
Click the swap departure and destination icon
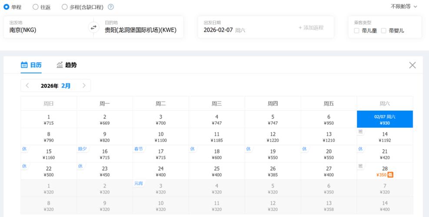pos(93,28)
